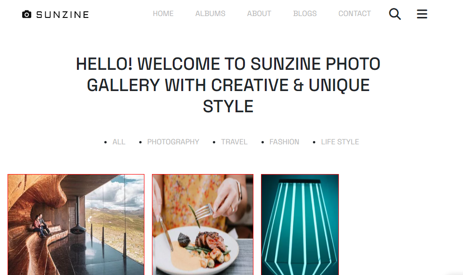Show the FASHION category
The image size is (463, 275).
[284, 142]
